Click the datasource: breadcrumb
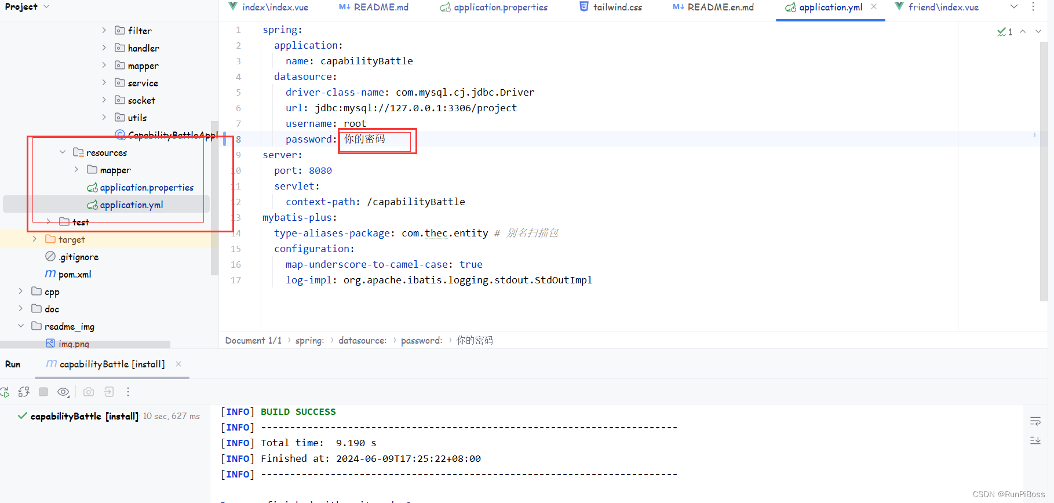The width and height of the screenshot is (1054, 503). tap(362, 340)
